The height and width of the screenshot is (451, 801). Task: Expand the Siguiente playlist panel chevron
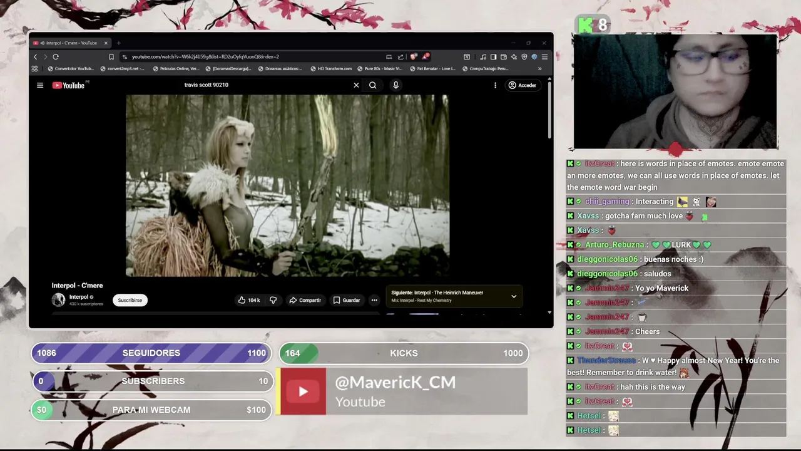(514, 296)
